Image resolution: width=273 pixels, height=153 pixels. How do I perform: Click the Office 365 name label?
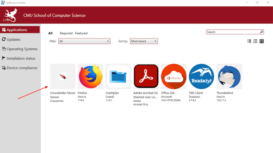tap(168, 93)
